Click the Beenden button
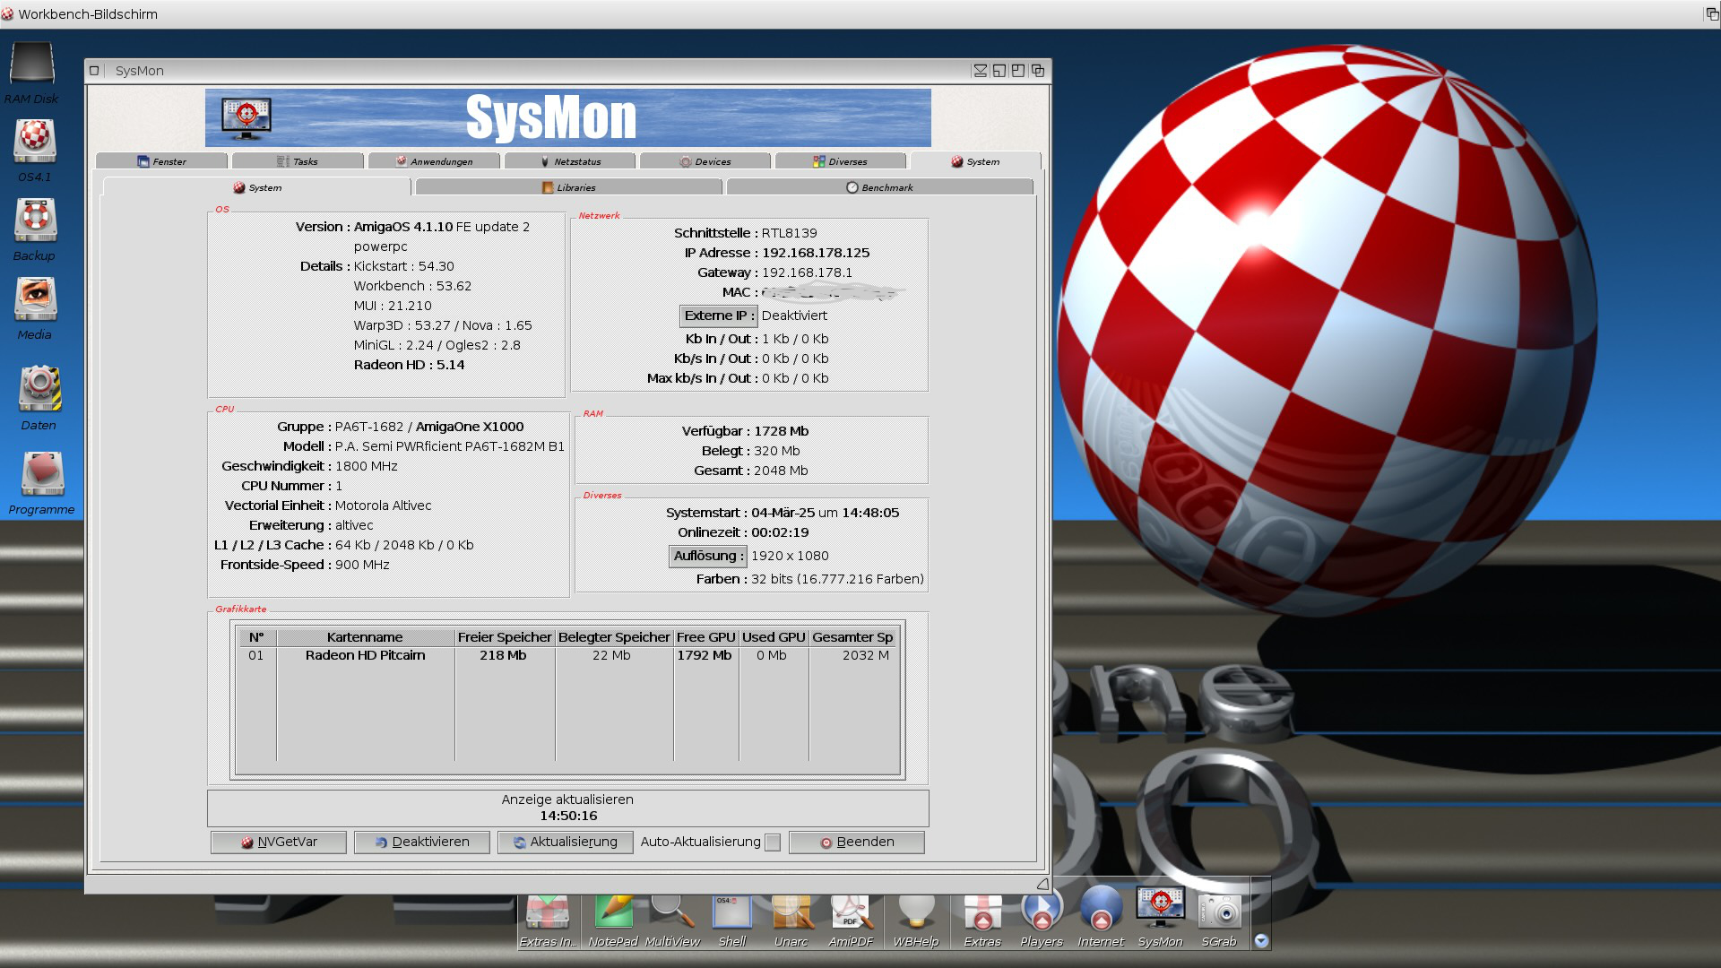 pyautogui.click(x=857, y=843)
